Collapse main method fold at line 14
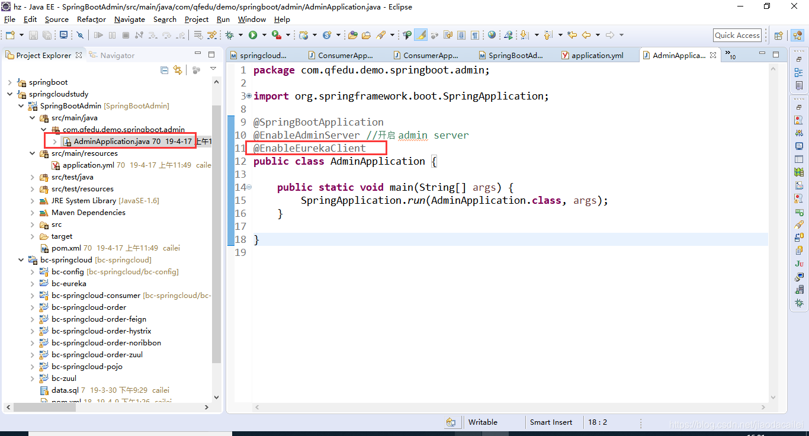Screen dimensions: 809x436 pyautogui.click(x=249, y=187)
